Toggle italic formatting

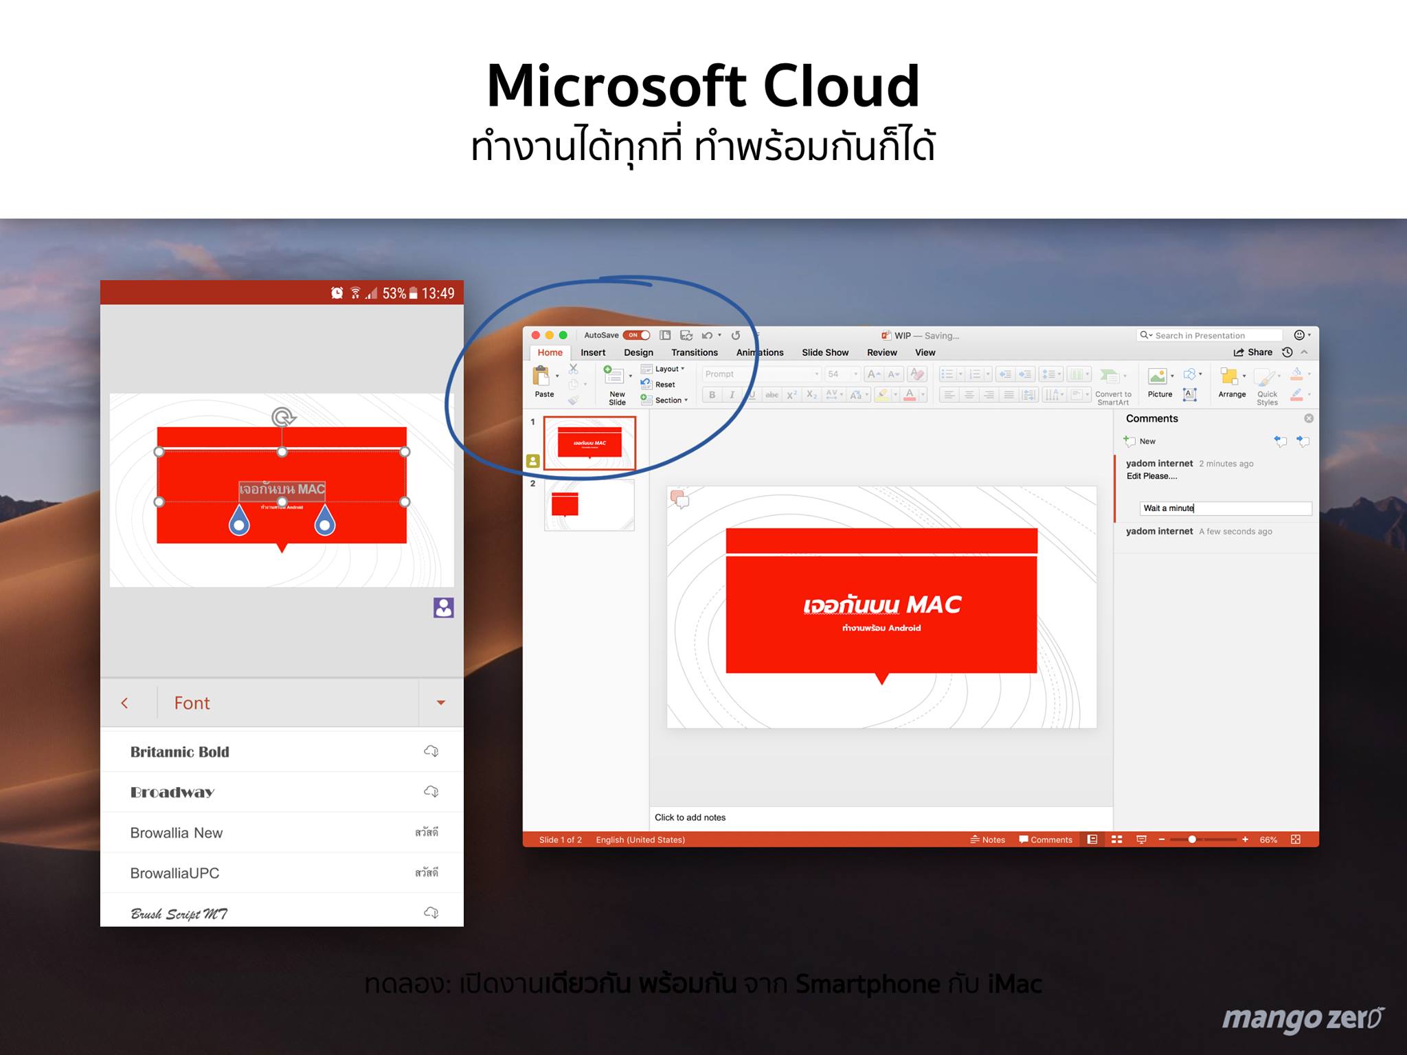pos(732,395)
